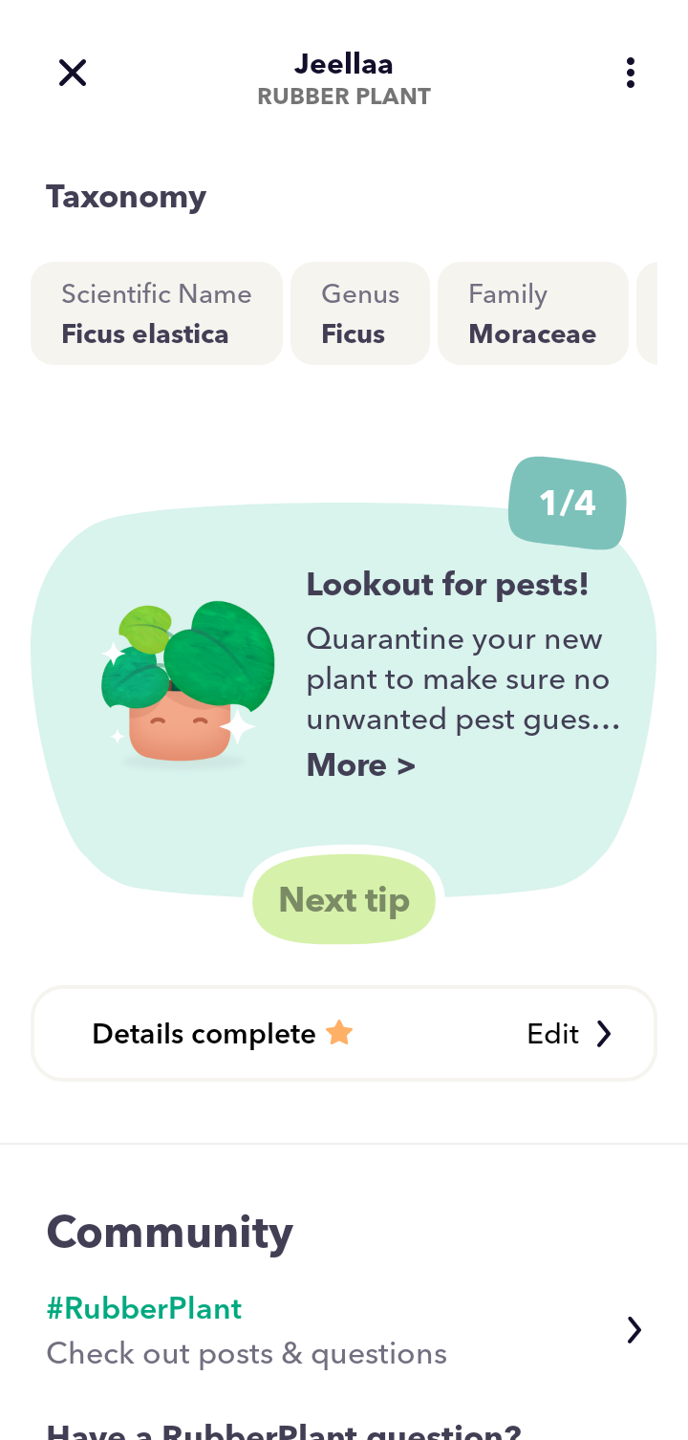Image resolution: width=688 pixels, height=1440 pixels.
Task: Select the Scientific Name Ficus elastica chip
Action: 157,313
